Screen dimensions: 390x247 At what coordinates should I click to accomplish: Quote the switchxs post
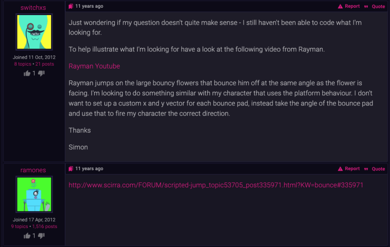pos(378,6)
